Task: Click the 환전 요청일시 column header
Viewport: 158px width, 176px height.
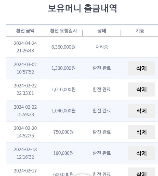Action: (x=63, y=31)
